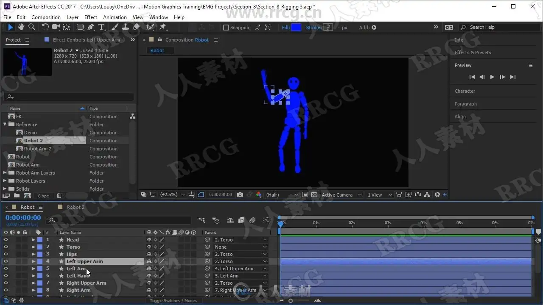Viewport: 543px width, 305px height.
Task: Hide the Head layer with eye icon
Action: (6, 240)
